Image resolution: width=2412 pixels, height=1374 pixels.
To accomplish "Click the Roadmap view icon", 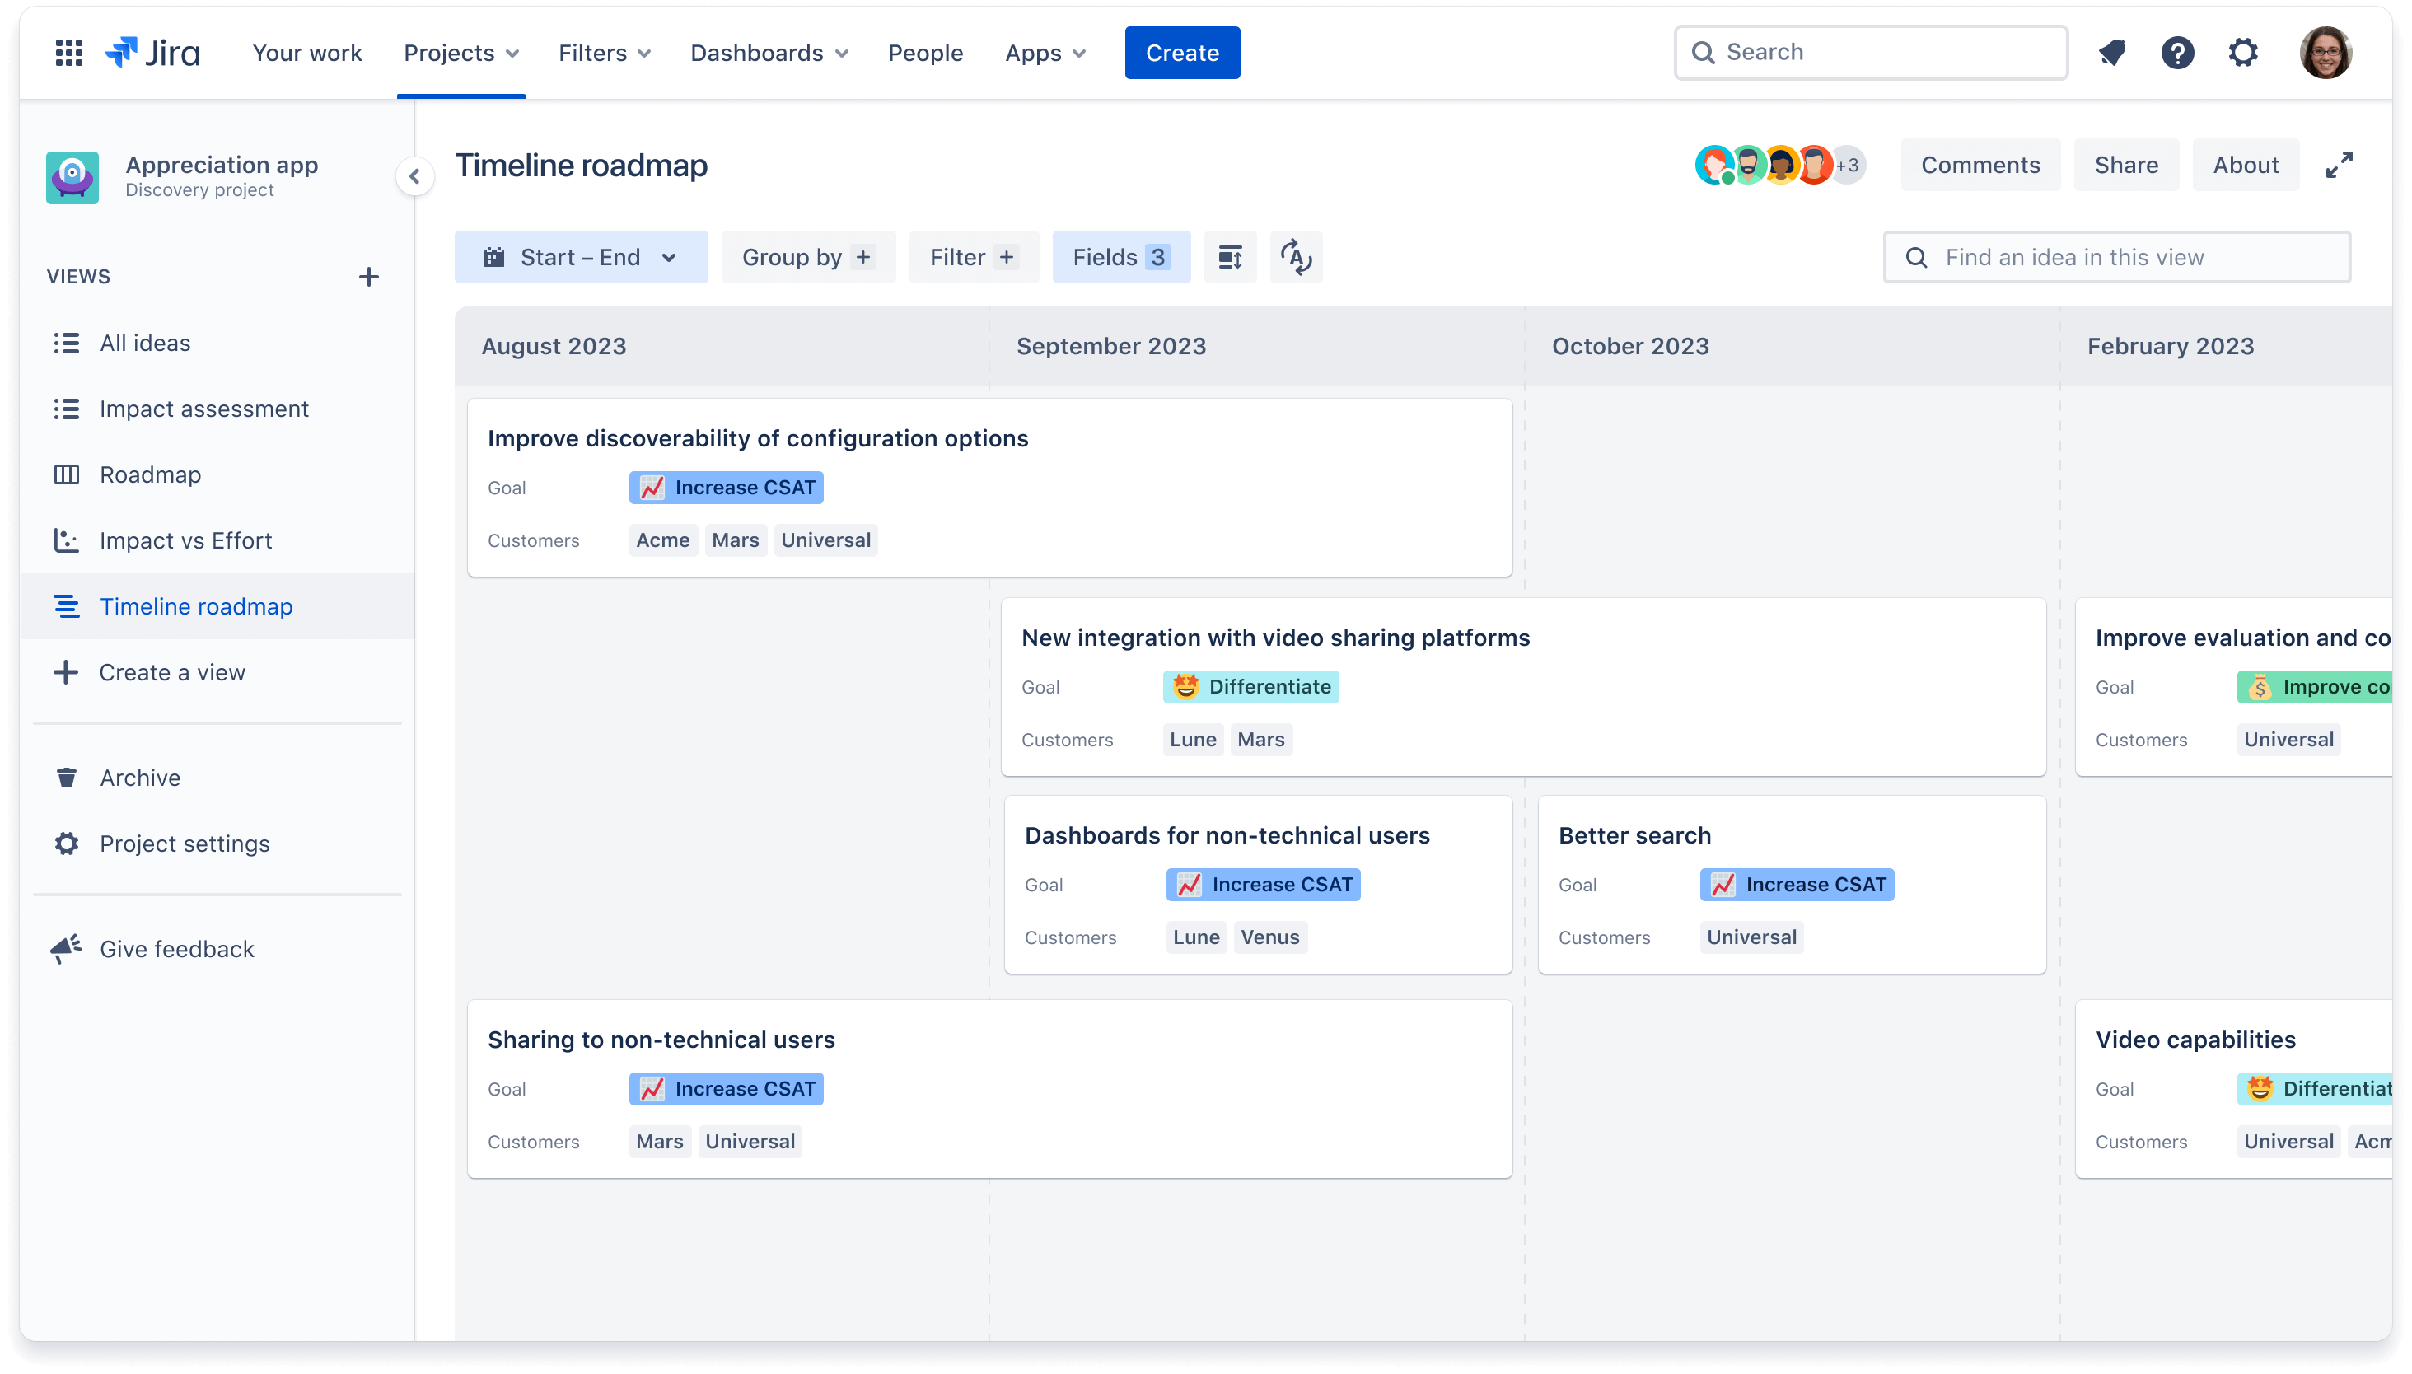I will pos(66,474).
